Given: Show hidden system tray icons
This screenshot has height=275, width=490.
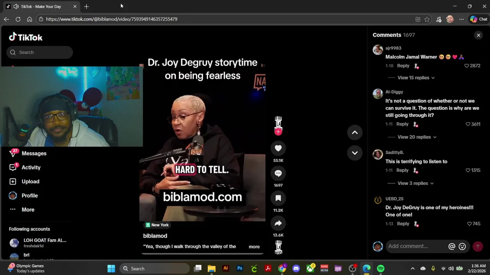Looking at the screenshot, I should click(413, 269).
